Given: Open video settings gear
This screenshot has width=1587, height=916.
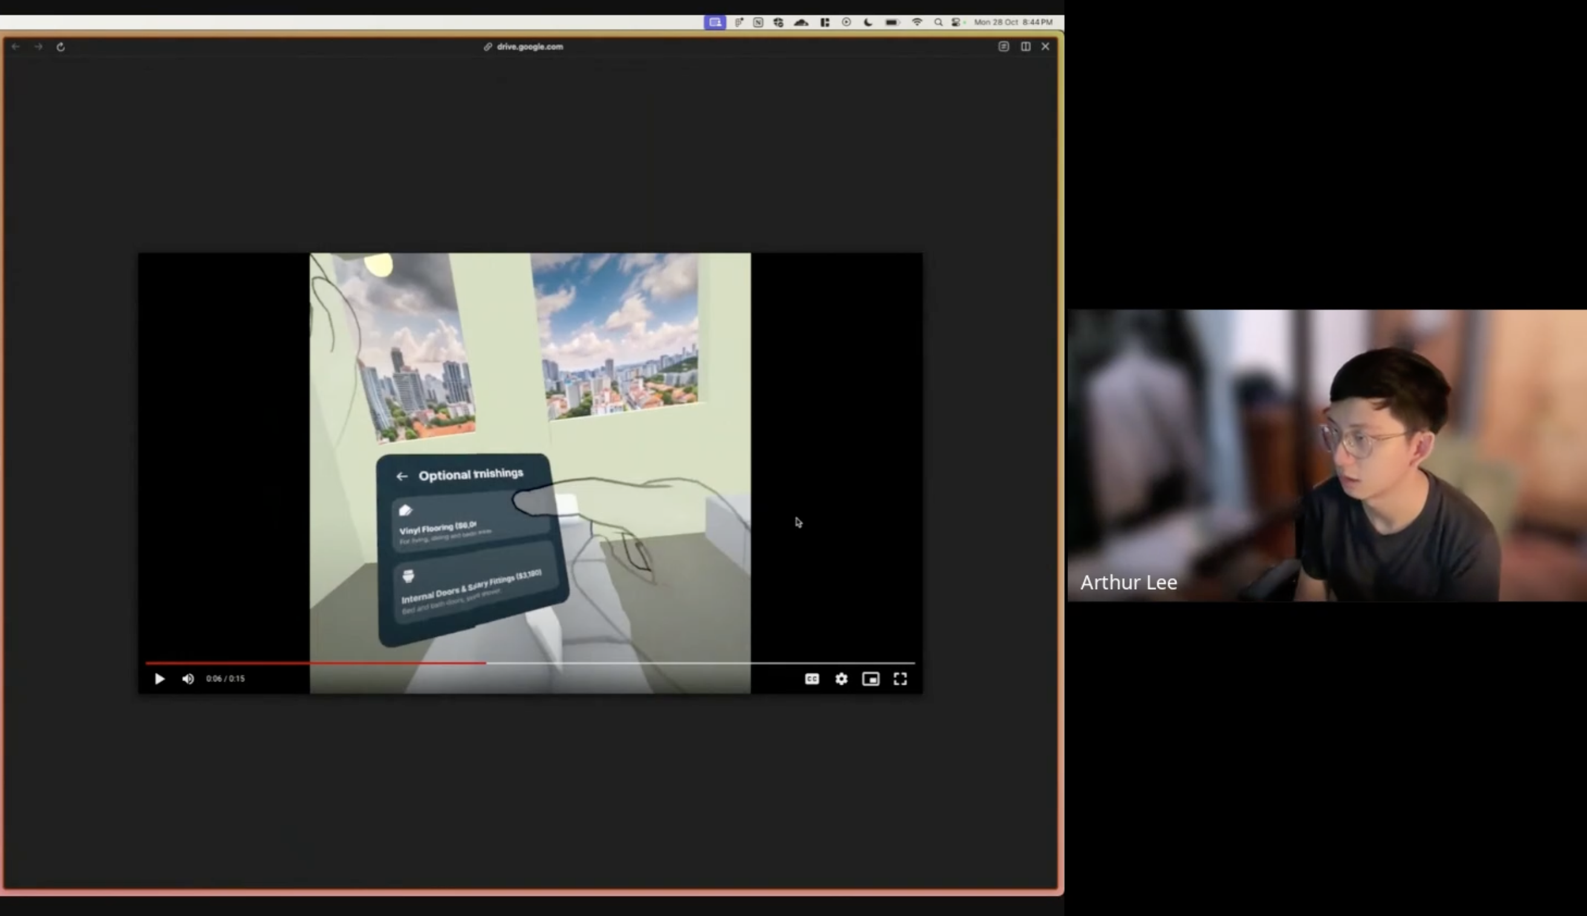Looking at the screenshot, I should (841, 679).
